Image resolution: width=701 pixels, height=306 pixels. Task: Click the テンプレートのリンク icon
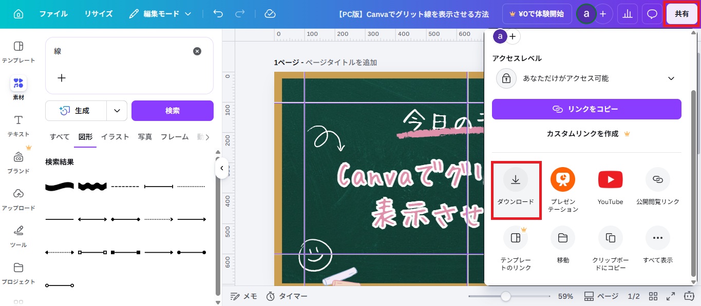pyautogui.click(x=516, y=238)
